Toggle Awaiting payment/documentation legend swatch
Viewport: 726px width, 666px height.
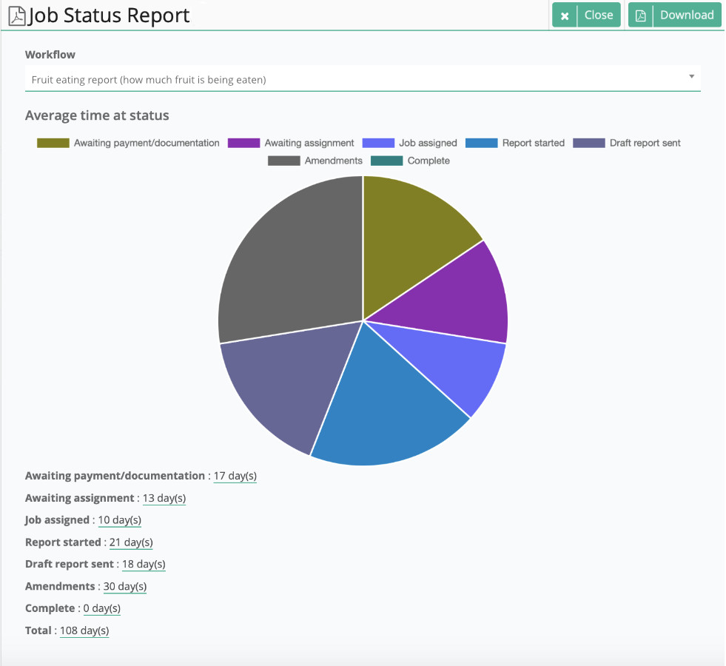(x=53, y=143)
